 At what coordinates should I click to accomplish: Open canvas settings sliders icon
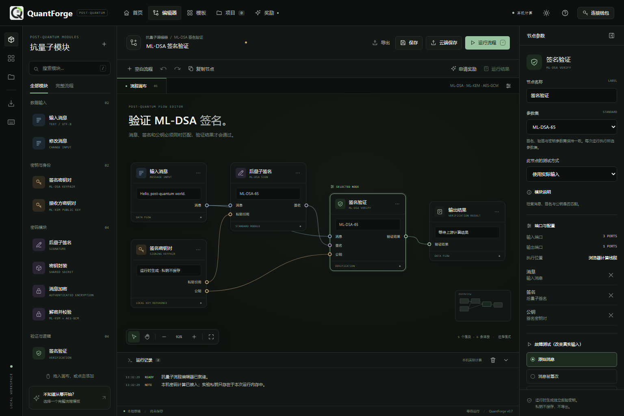(x=508, y=86)
